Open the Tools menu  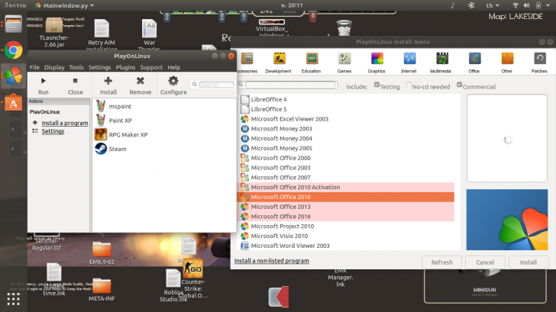coord(76,67)
